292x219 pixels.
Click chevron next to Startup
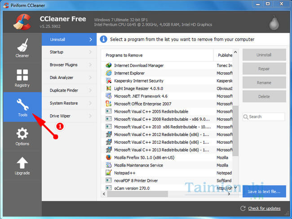tap(90, 52)
